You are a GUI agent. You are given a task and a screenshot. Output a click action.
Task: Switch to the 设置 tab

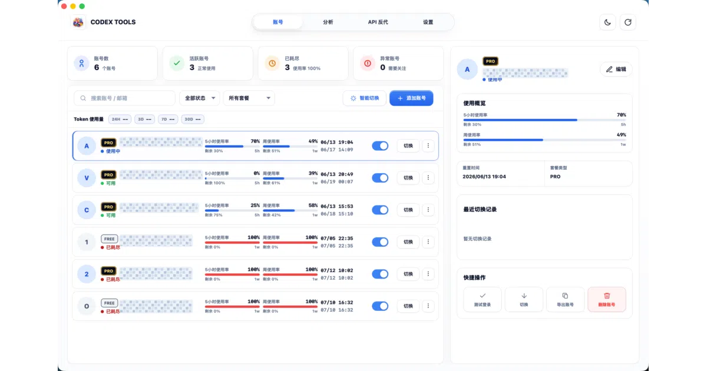pos(428,22)
